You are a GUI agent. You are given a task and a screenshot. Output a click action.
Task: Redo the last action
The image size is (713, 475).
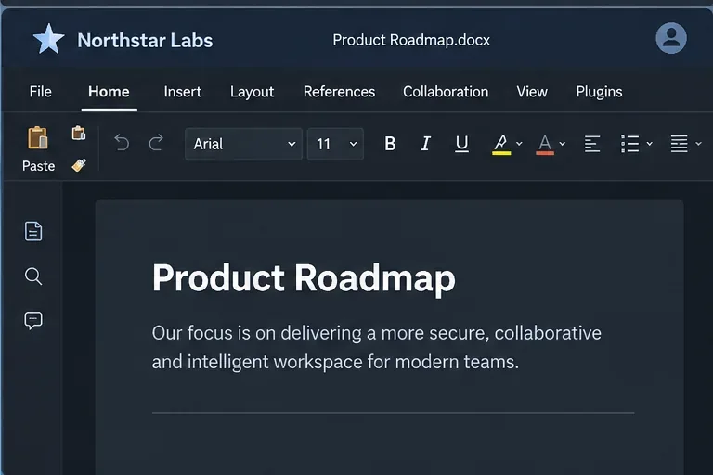(156, 143)
